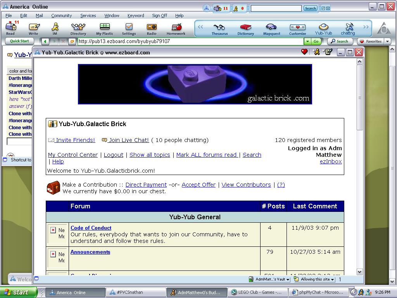
Task: Click the Quick Start button
Action: click(19, 41)
